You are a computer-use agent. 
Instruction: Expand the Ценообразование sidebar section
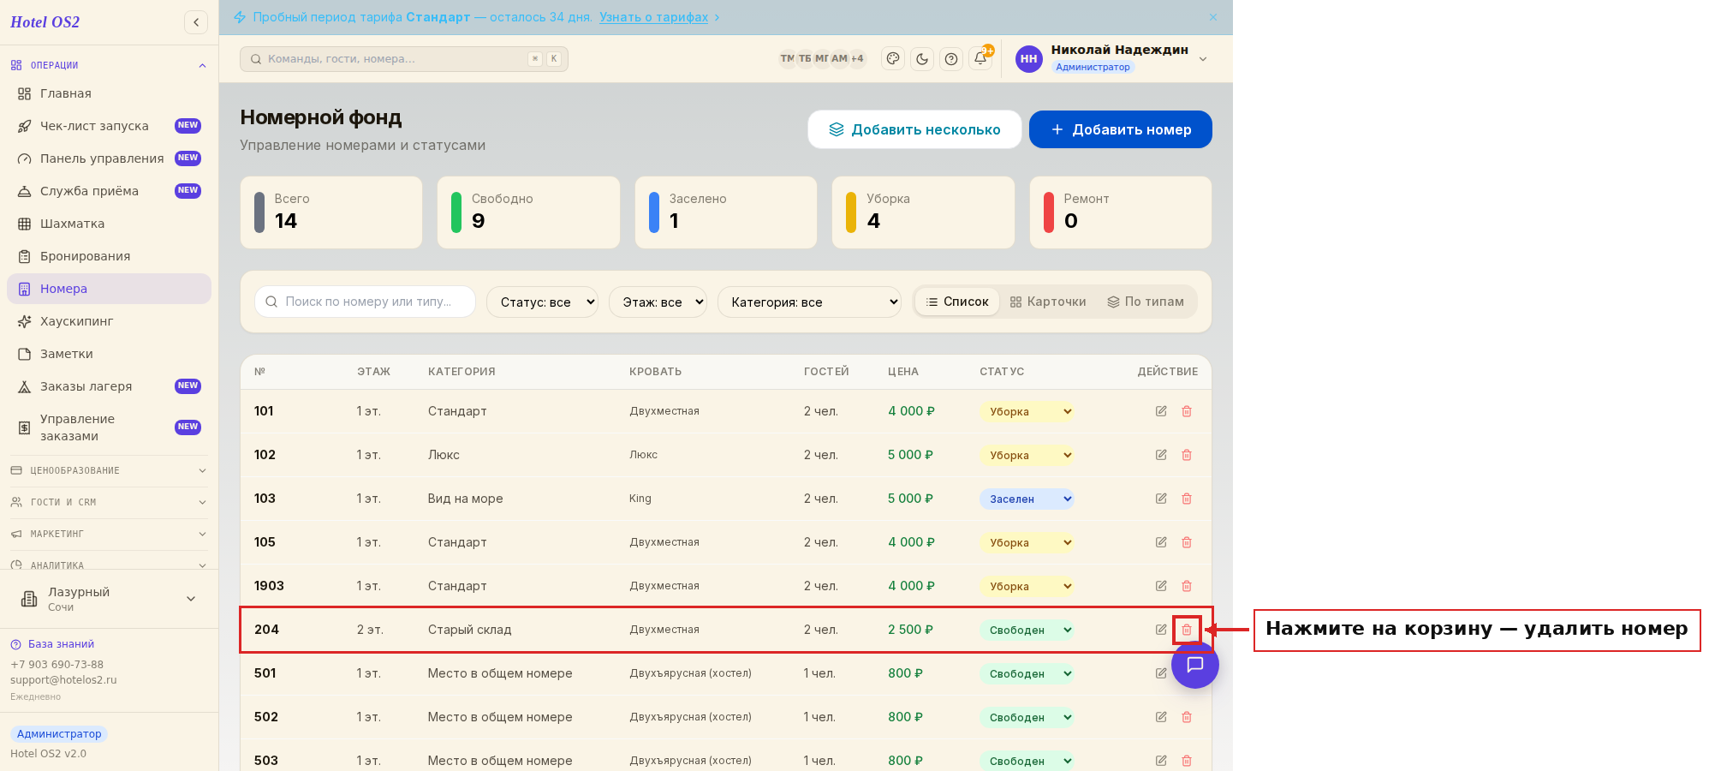pos(109,470)
